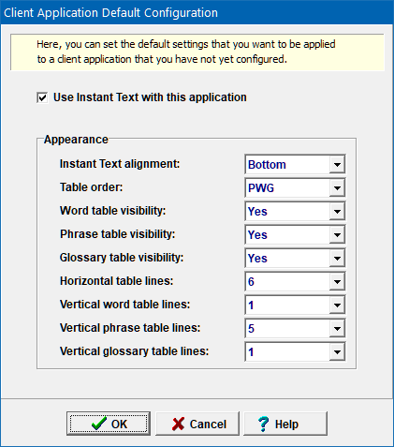Click the Table order label
Image resolution: width=394 pixels, height=447 pixels.
pyautogui.click(x=91, y=187)
